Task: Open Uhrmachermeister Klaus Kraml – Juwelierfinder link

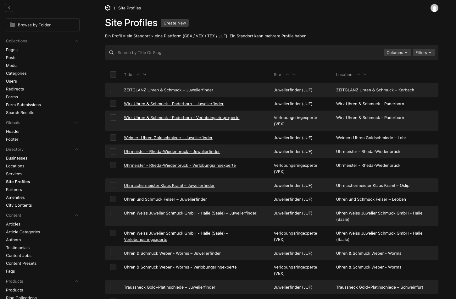Action: pos(169,185)
